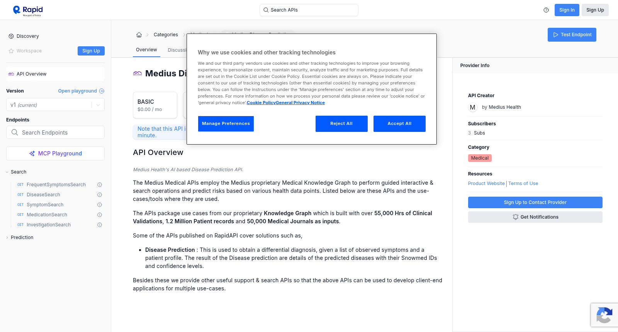Open the MCP Playground
The image size is (618, 332).
(55, 153)
